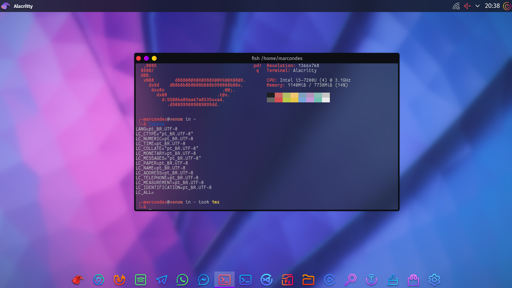Launch FileZilla from the dock
The height and width of the screenshot is (288, 512).
point(287,279)
